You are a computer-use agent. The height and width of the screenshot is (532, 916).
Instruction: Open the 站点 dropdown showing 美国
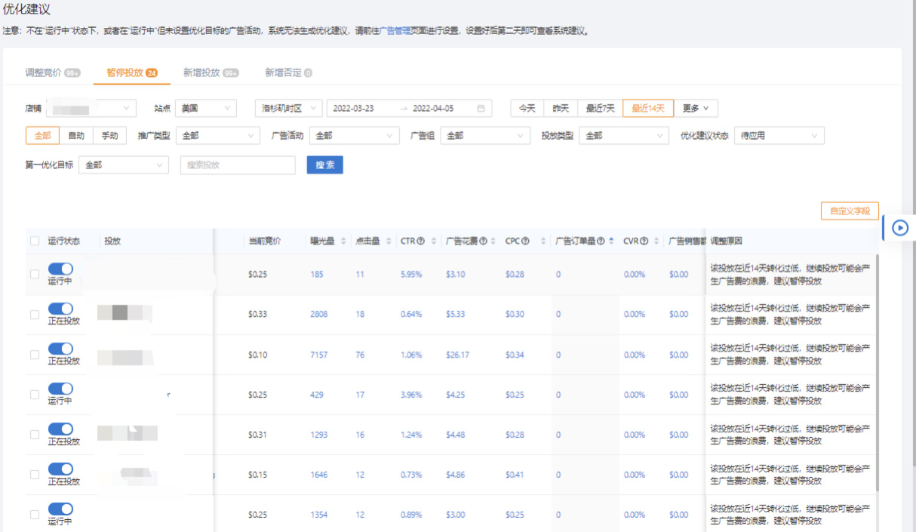pos(205,108)
